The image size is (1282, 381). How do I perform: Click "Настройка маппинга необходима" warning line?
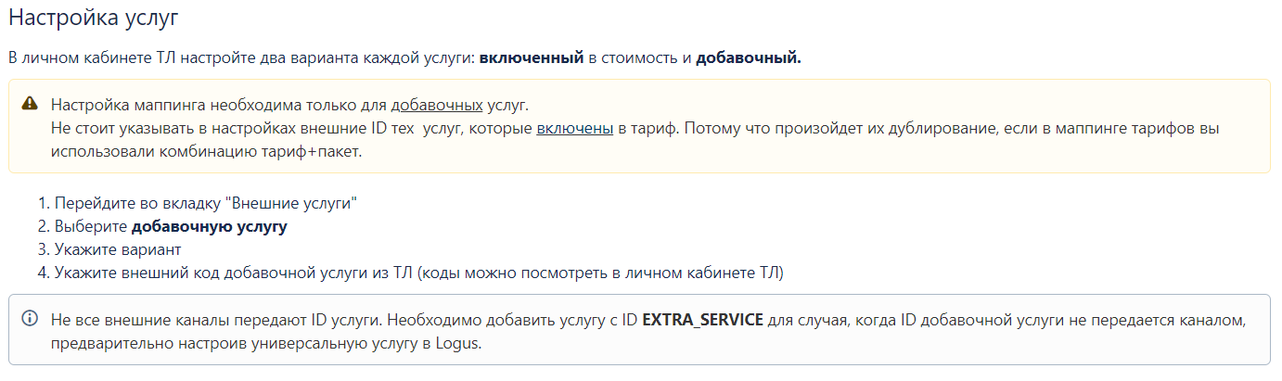[186, 104]
